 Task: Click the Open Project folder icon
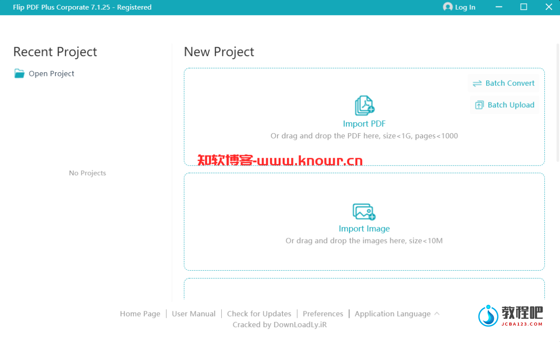tap(19, 74)
